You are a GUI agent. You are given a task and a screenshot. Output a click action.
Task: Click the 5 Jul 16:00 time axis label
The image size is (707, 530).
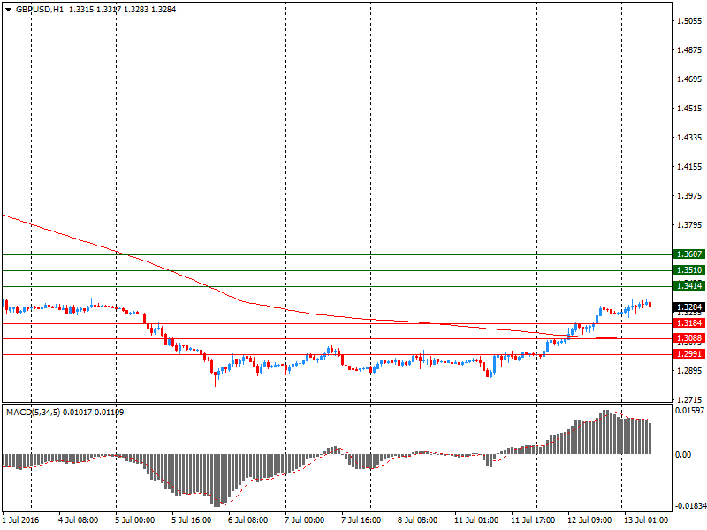[191, 520]
